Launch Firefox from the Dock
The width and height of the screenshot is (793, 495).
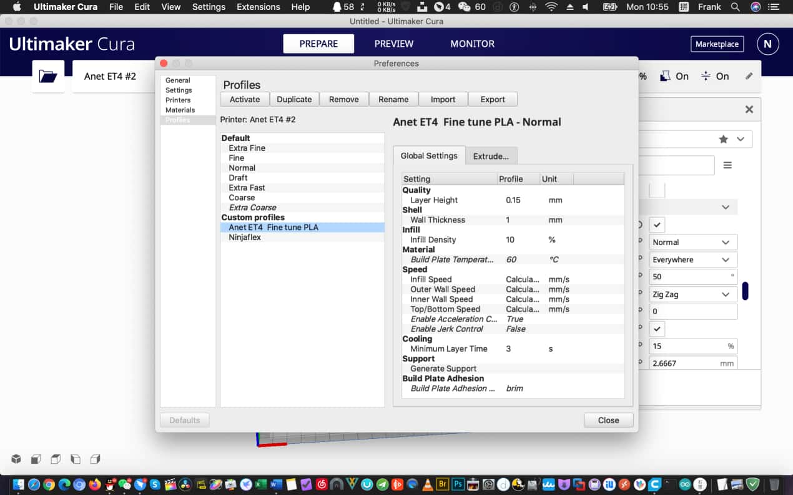(95, 484)
